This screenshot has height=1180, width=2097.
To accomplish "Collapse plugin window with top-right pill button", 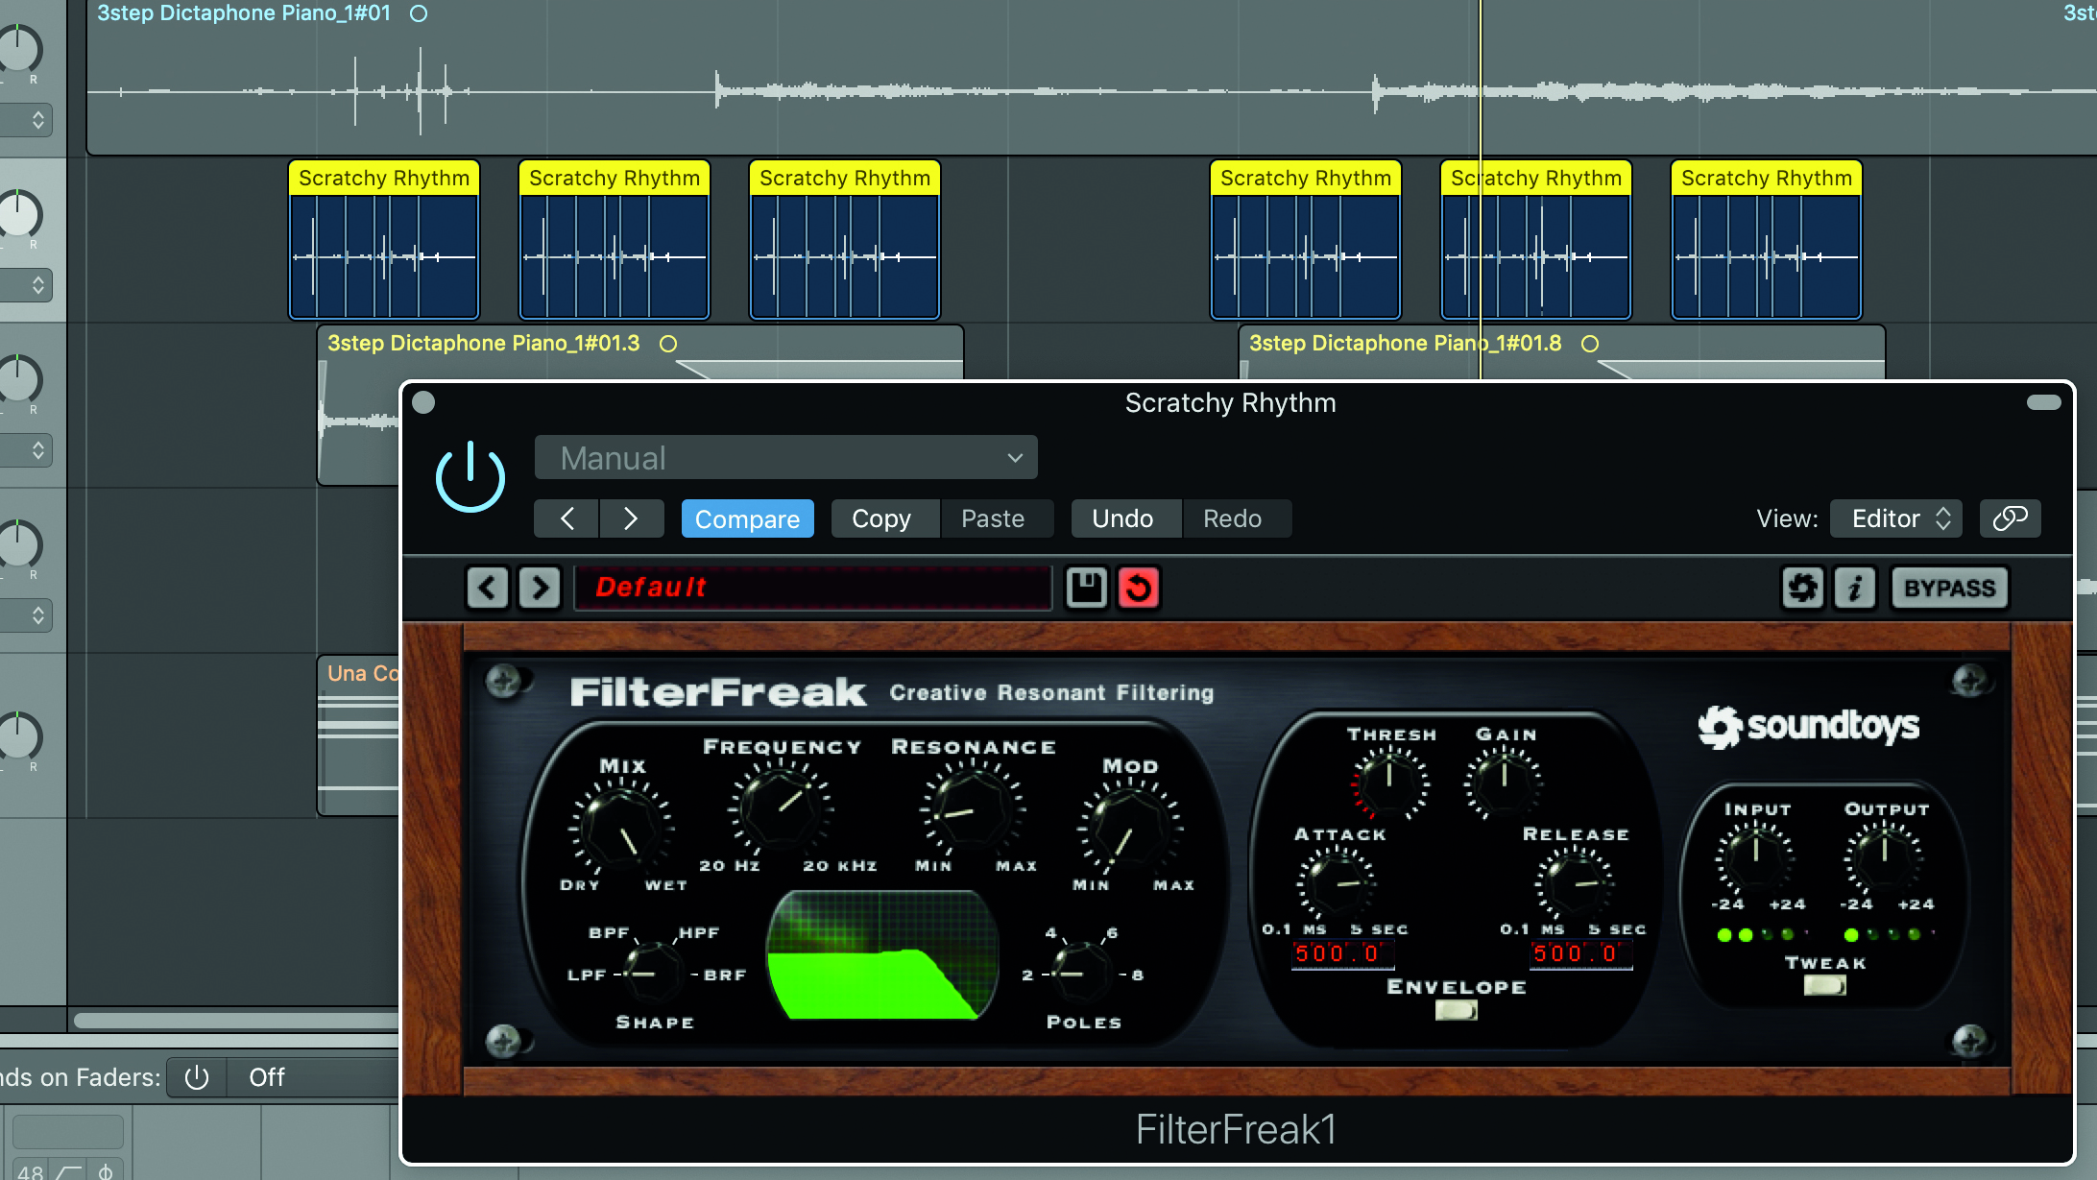I will (2043, 402).
